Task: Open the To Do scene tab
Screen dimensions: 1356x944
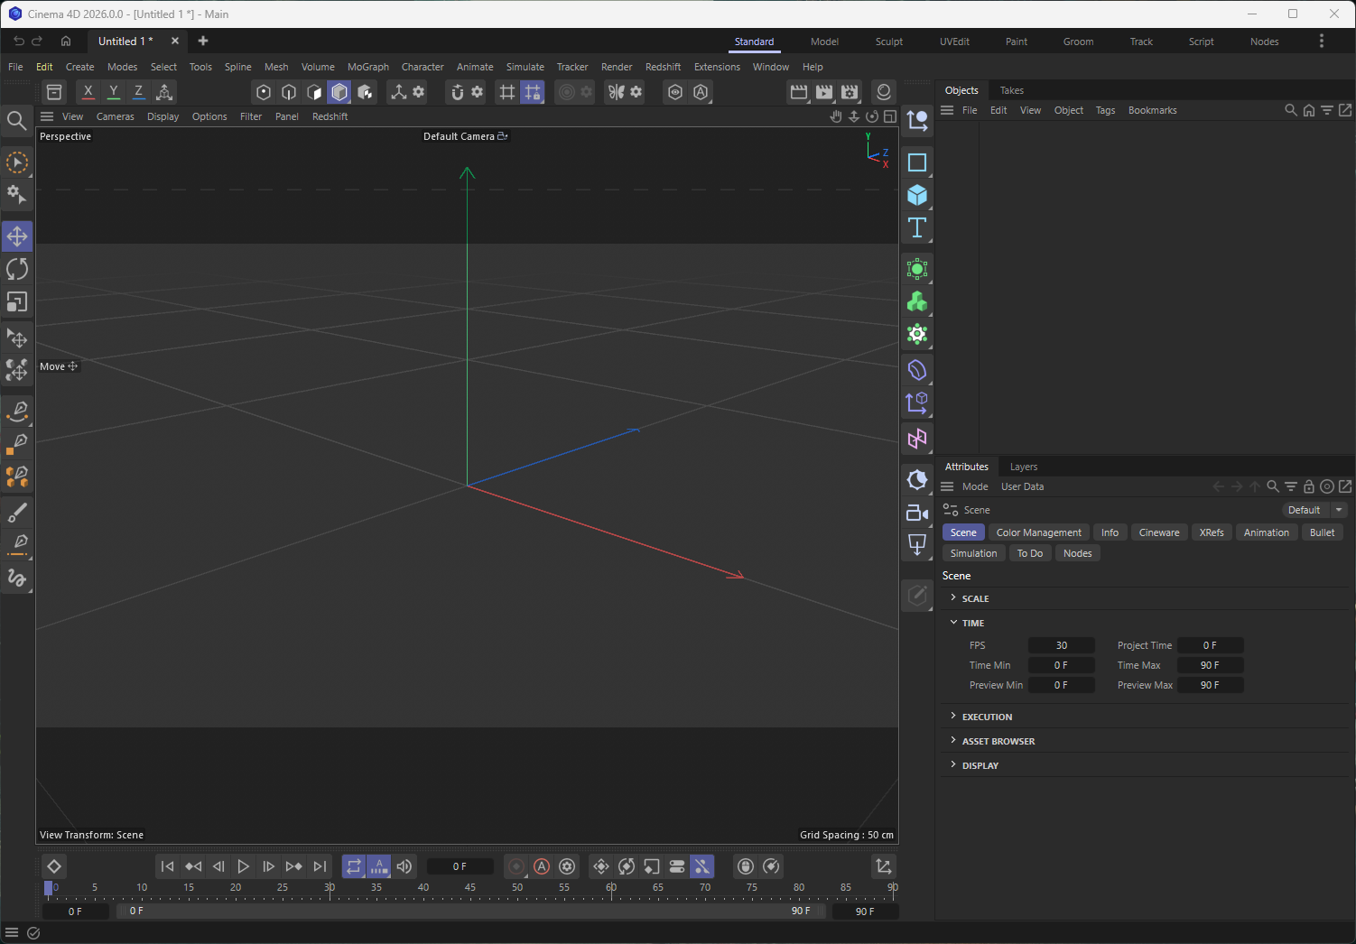Action: (x=1030, y=553)
